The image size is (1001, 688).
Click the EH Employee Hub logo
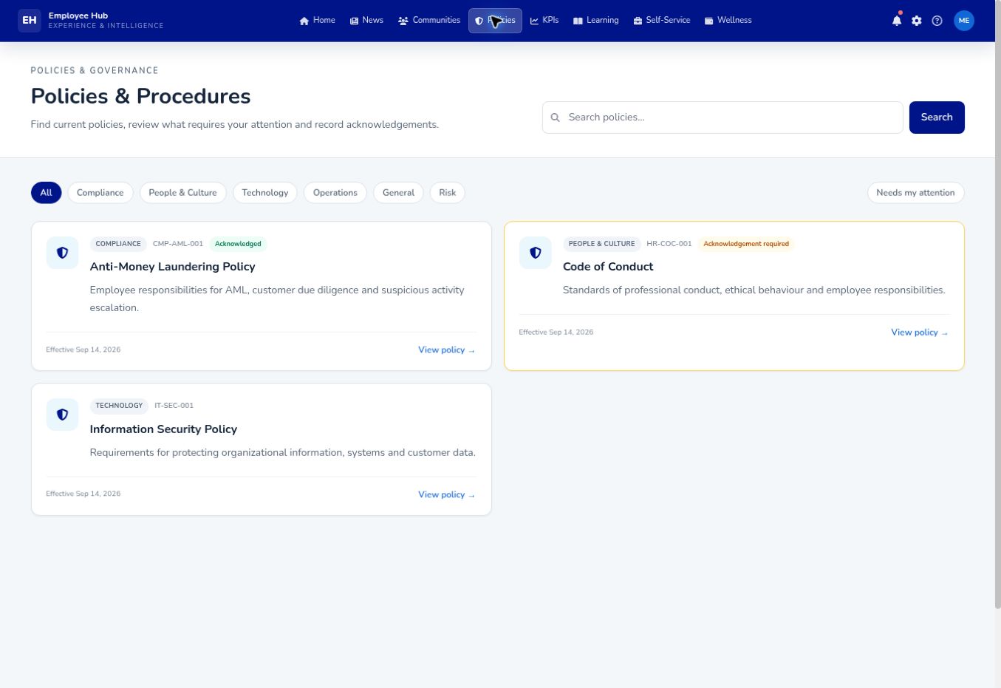91,21
